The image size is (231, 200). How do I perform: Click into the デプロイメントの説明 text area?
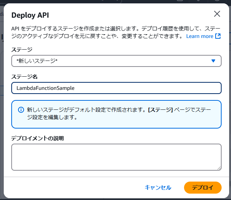pos(116,157)
